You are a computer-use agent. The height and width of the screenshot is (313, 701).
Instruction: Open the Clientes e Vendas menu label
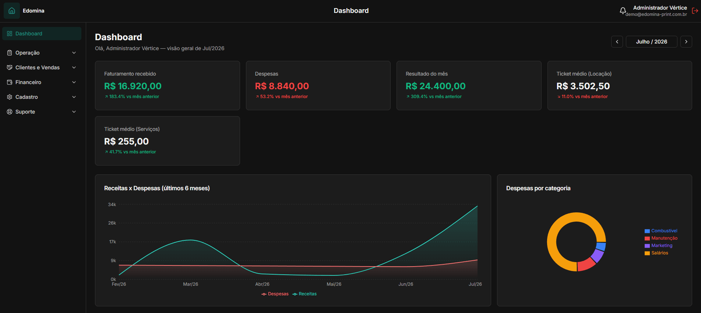(x=38, y=67)
